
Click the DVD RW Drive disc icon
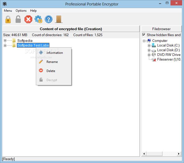(x=154, y=55)
